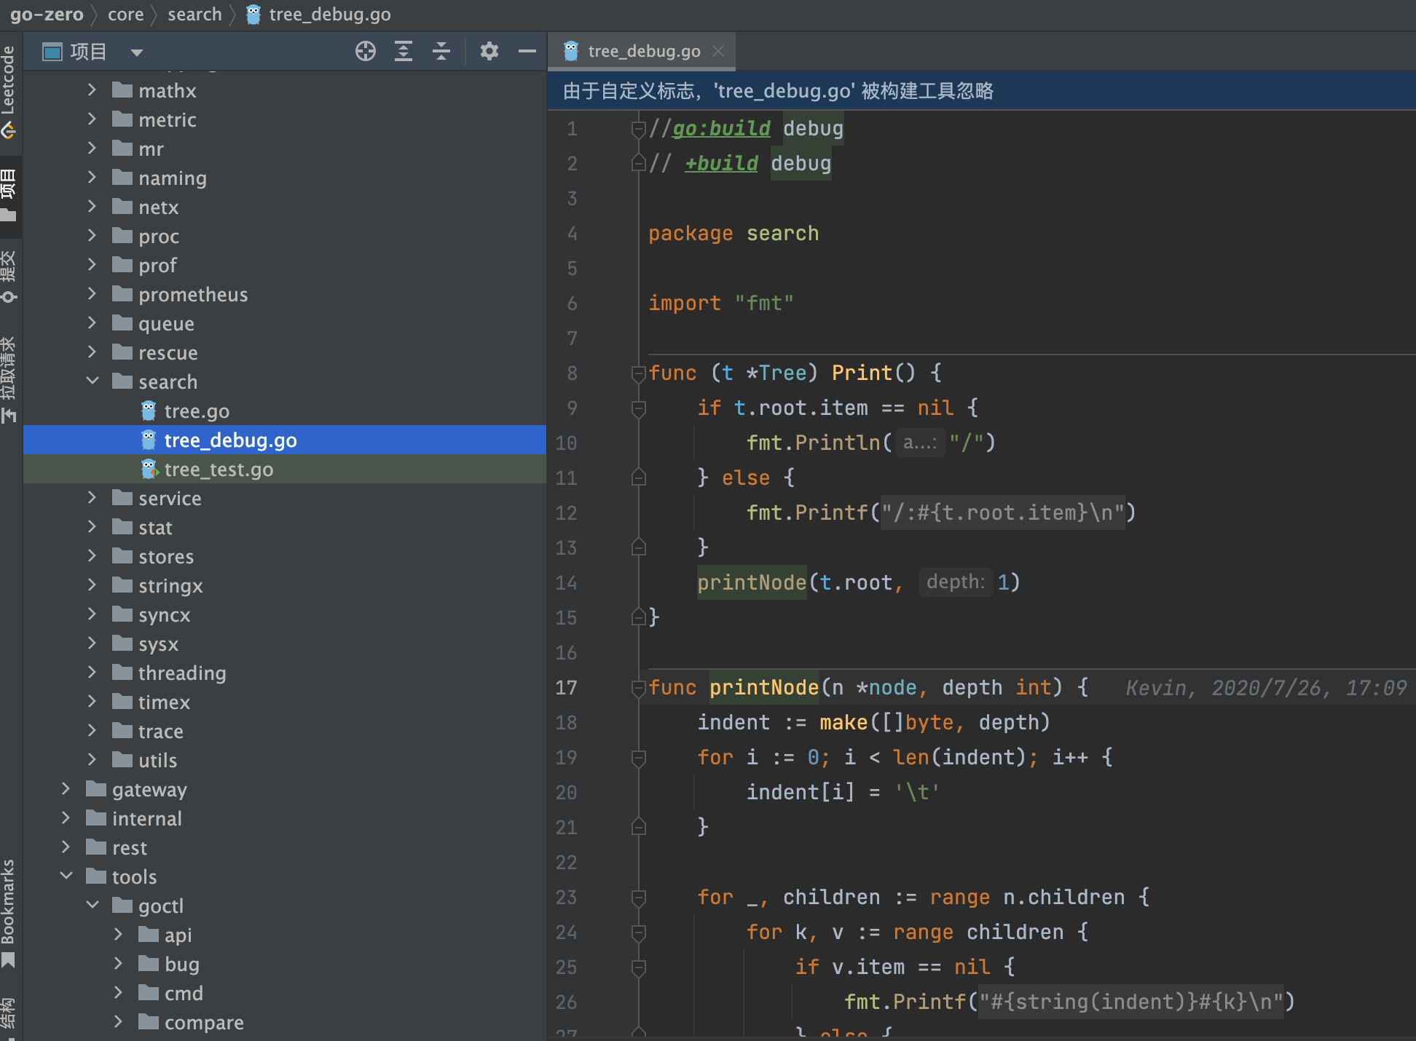Close the tree_debug.go tab
The width and height of the screenshot is (1416, 1041).
coord(718,51)
